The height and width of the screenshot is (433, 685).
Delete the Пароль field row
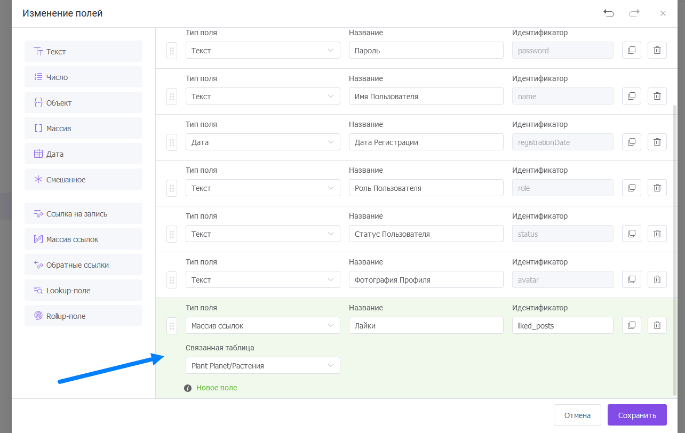657,50
